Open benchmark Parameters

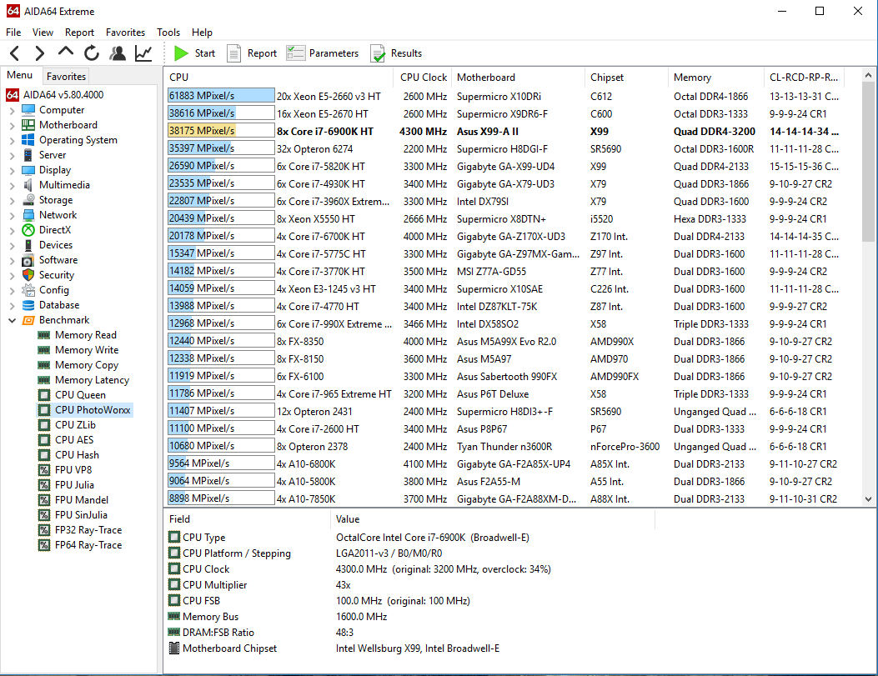[323, 53]
